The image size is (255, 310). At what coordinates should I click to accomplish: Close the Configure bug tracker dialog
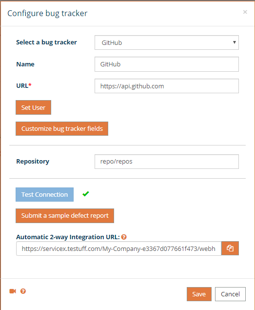[245, 12]
